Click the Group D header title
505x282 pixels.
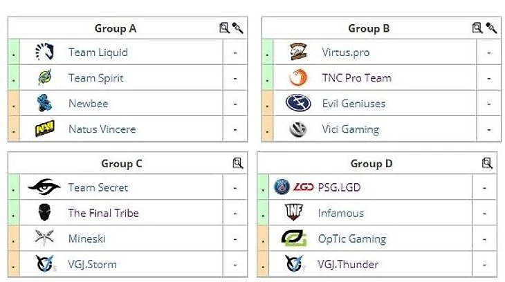pos(371,164)
